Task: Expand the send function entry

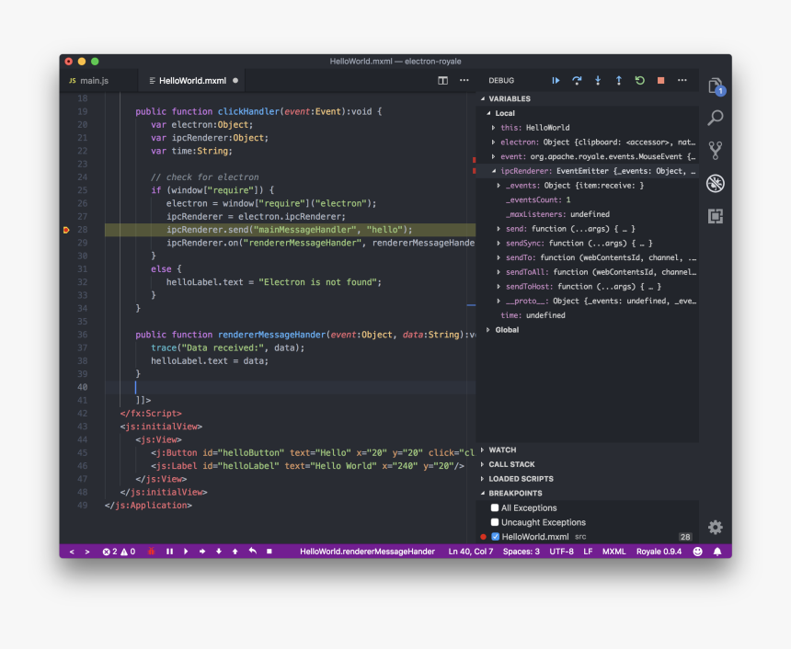Action: (x=499, y=229)
